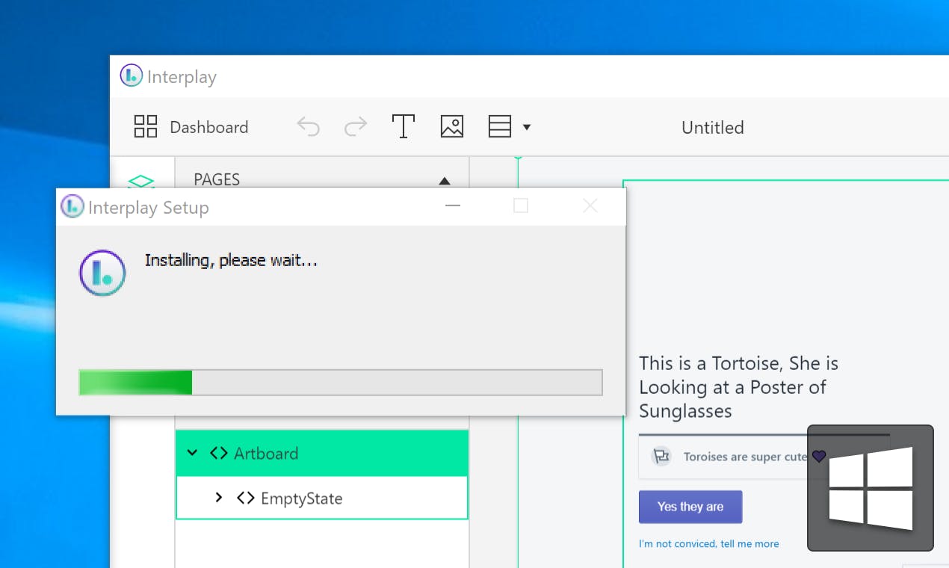Click the Yes they are button
Viewport: 949px width, 568px height.
click(x=690, y=507)
